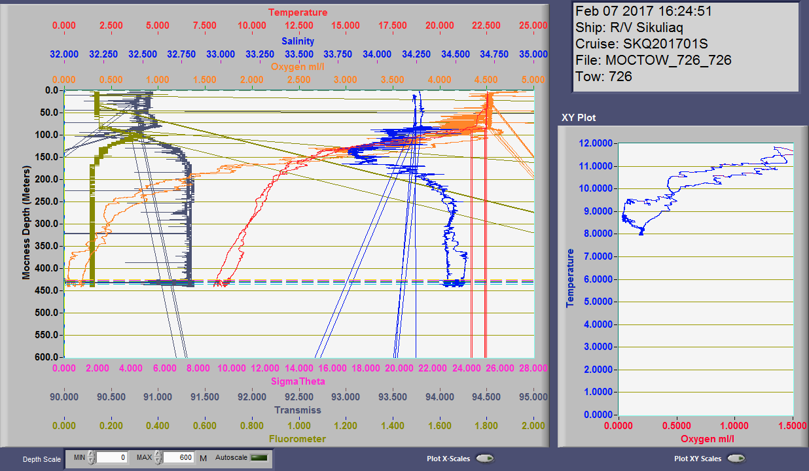
Task: Click inside the Temperature vs Oxygen XY plot
Action: point(706,279)
